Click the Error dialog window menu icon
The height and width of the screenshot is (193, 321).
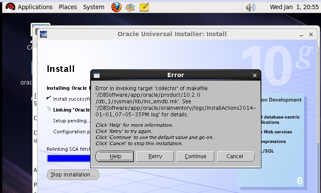click(97, 75)
